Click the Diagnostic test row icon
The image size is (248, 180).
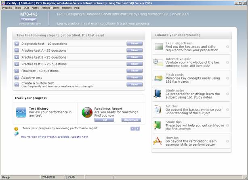click(17, 44)
